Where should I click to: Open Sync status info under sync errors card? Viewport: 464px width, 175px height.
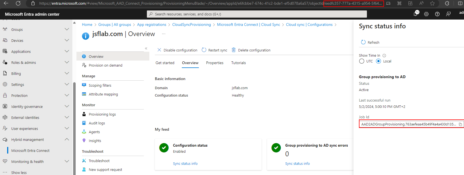coord(297,163)
